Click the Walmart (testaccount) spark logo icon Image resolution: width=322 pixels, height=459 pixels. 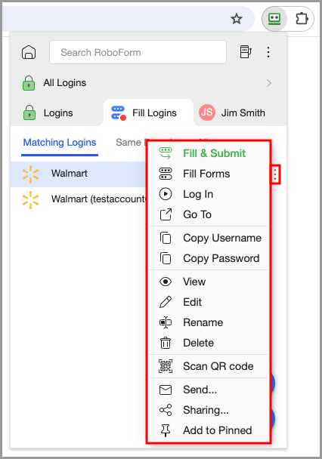(x=30, y=200)
